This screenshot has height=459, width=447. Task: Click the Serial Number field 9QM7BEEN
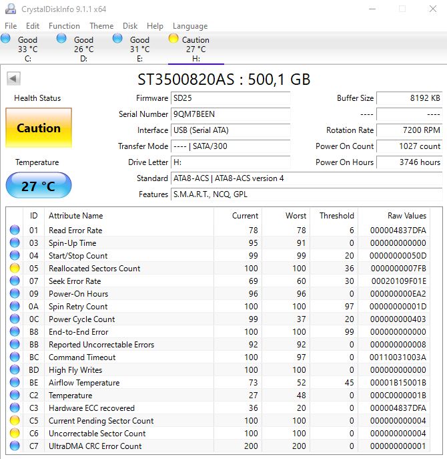pyautogui.click(x=230, y=114)
